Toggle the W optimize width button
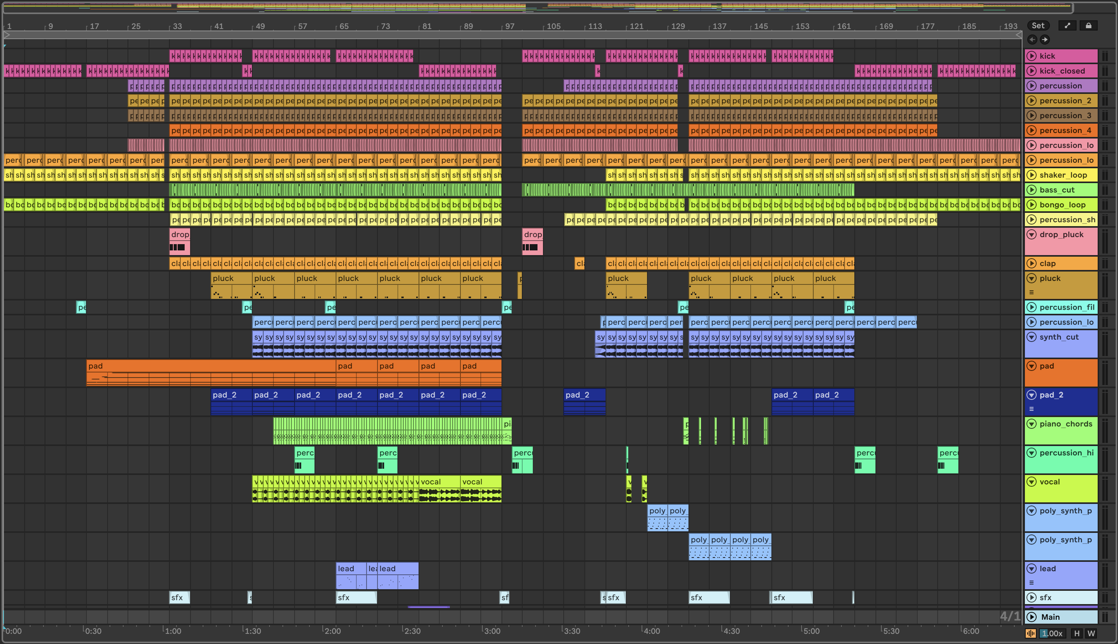 (1091, 633)
